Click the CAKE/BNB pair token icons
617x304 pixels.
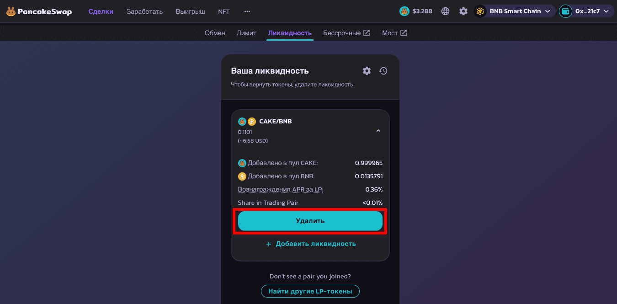247,122
